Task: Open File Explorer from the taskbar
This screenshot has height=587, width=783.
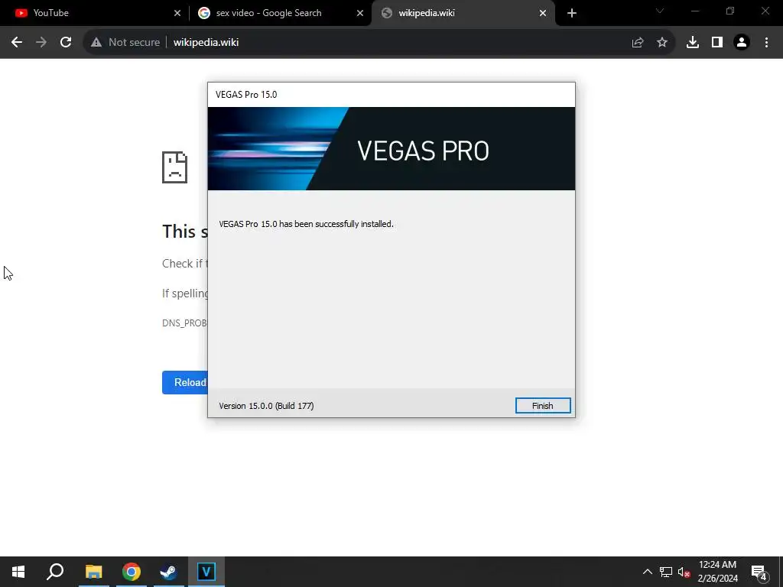Action: click(x=93, y=572)
